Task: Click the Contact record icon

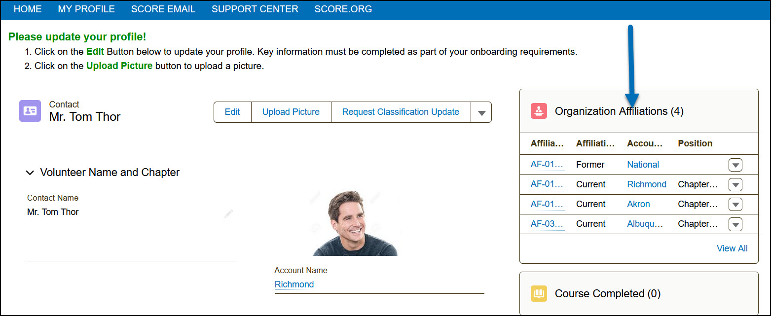Action: 30,111
